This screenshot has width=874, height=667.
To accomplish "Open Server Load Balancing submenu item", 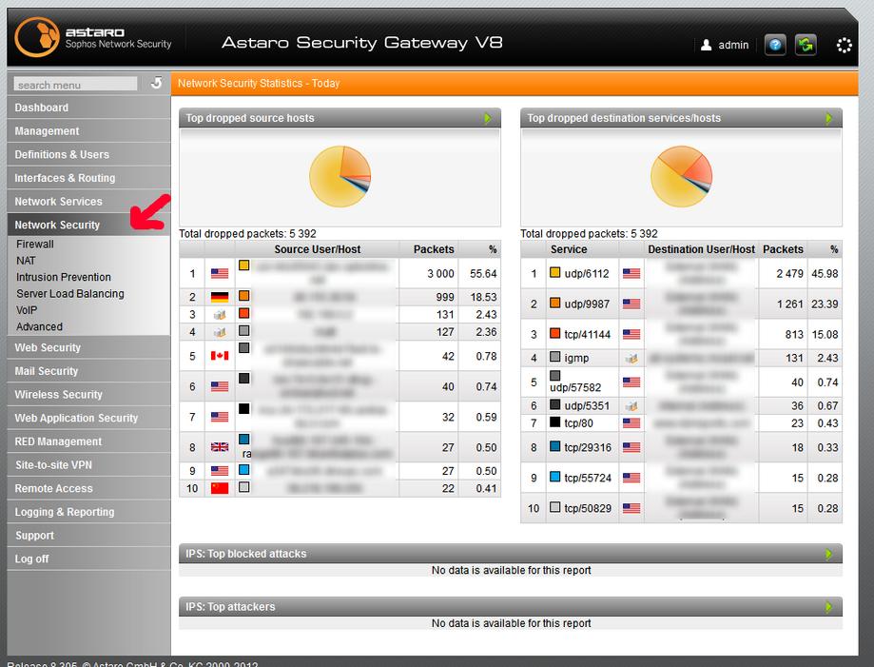I will (70, 294).
